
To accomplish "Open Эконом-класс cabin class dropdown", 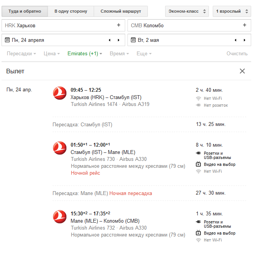I will click(187, 11).
